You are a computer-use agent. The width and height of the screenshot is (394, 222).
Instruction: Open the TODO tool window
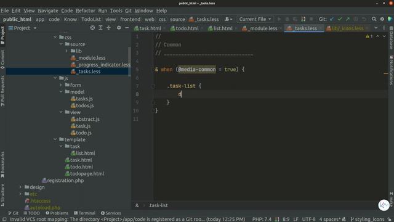31,213
